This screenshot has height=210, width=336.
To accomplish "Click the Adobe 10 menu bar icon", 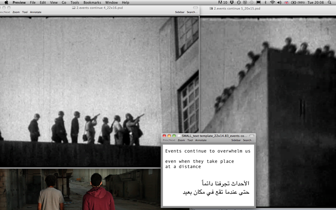I will [x=221, y=3].
